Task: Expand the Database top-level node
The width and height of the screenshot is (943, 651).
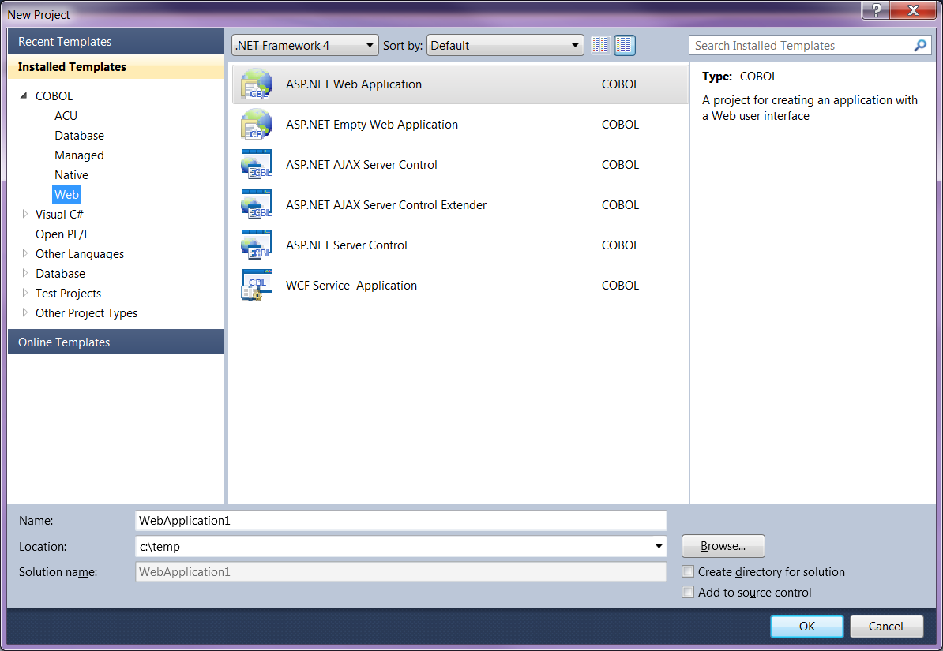Action: (x=24, y=274)
